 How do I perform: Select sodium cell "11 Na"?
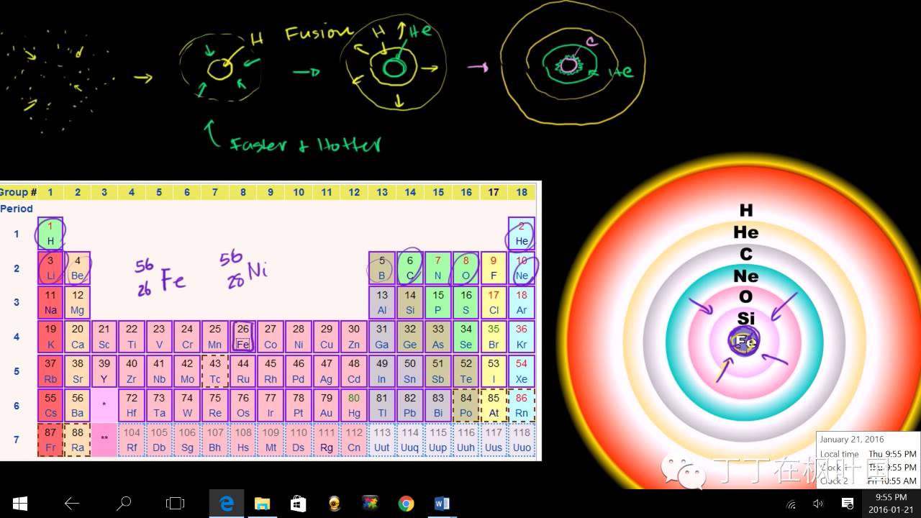tap(50, 303)
